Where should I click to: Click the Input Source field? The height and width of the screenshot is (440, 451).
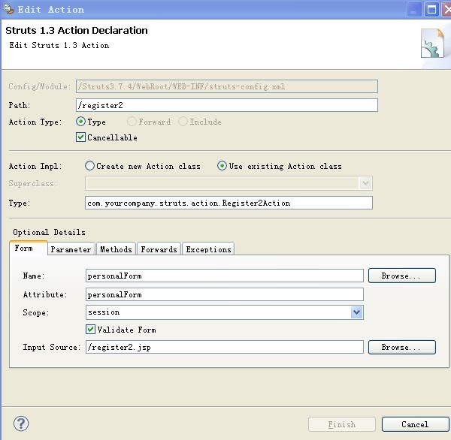(225, 347)
